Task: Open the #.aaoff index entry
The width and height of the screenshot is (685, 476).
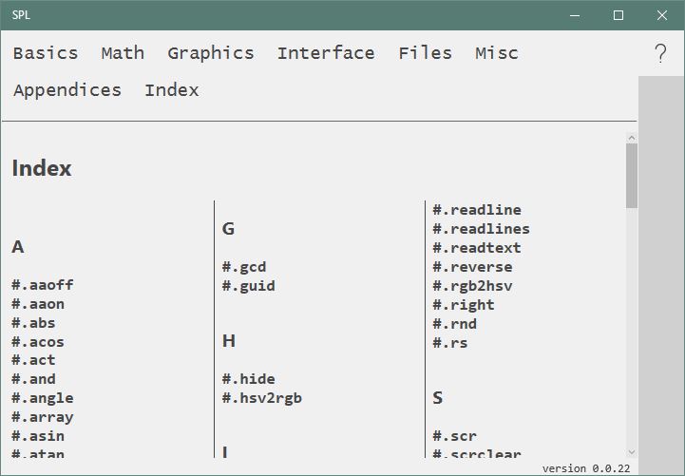Action: [43, 285]
